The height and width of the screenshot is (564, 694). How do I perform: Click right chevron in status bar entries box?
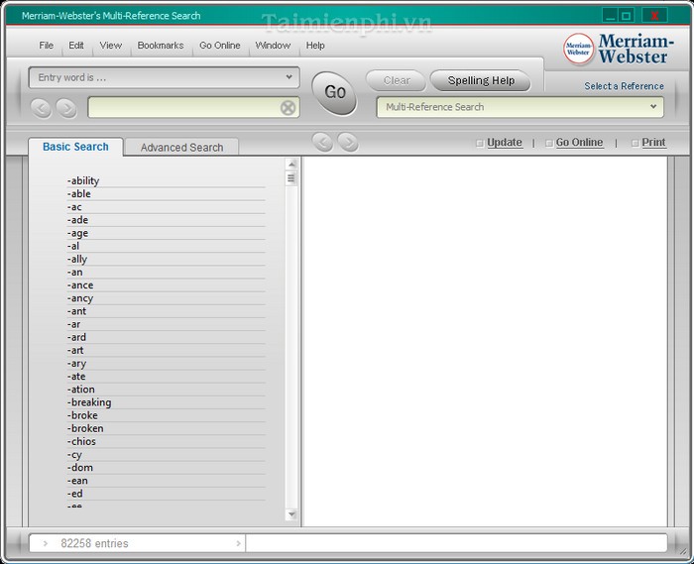tap(238, 543)
